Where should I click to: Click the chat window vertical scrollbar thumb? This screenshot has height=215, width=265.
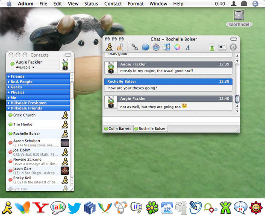(237, 99)
